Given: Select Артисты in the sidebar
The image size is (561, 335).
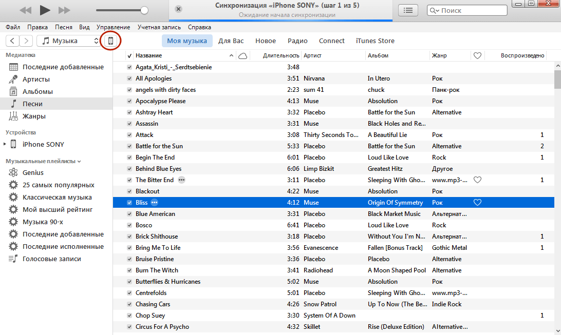Looking at the screenshot, I should coord(56,80).
